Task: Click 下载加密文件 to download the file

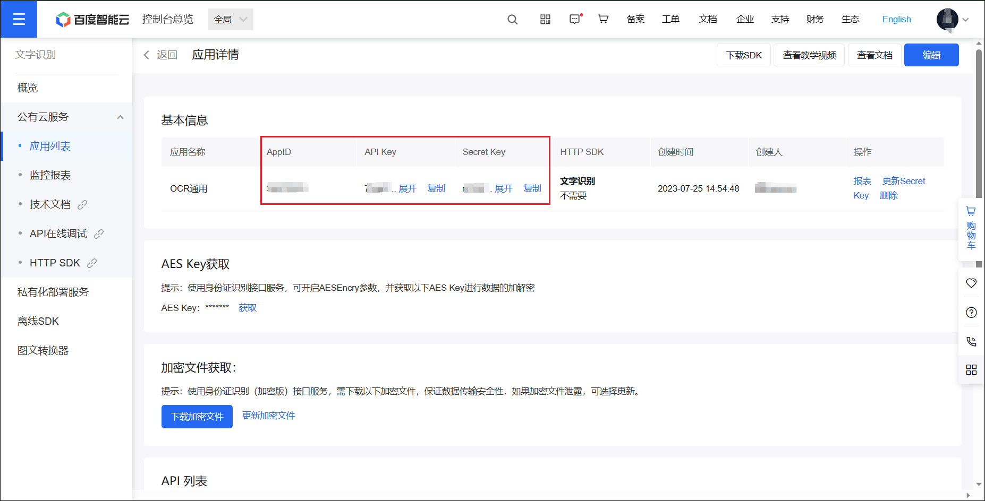Action: pos(197,416)
